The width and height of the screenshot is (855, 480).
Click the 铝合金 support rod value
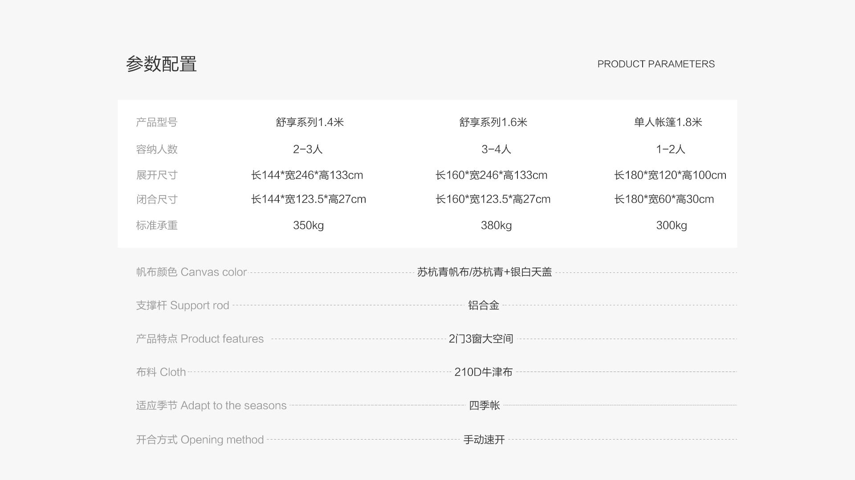(x=484, y=305)
